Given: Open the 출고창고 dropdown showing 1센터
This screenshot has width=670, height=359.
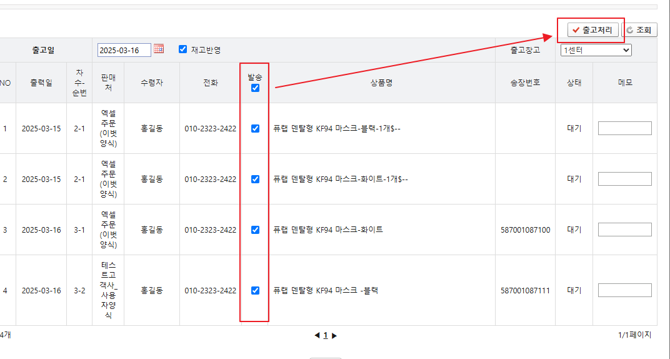Looking at the screenshot, I should tap(596, 50).
